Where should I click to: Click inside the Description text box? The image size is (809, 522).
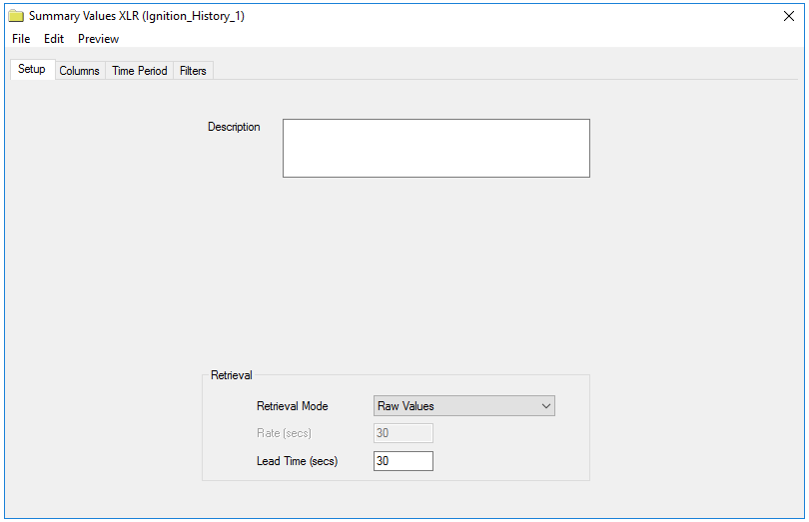tap(436, 148)
